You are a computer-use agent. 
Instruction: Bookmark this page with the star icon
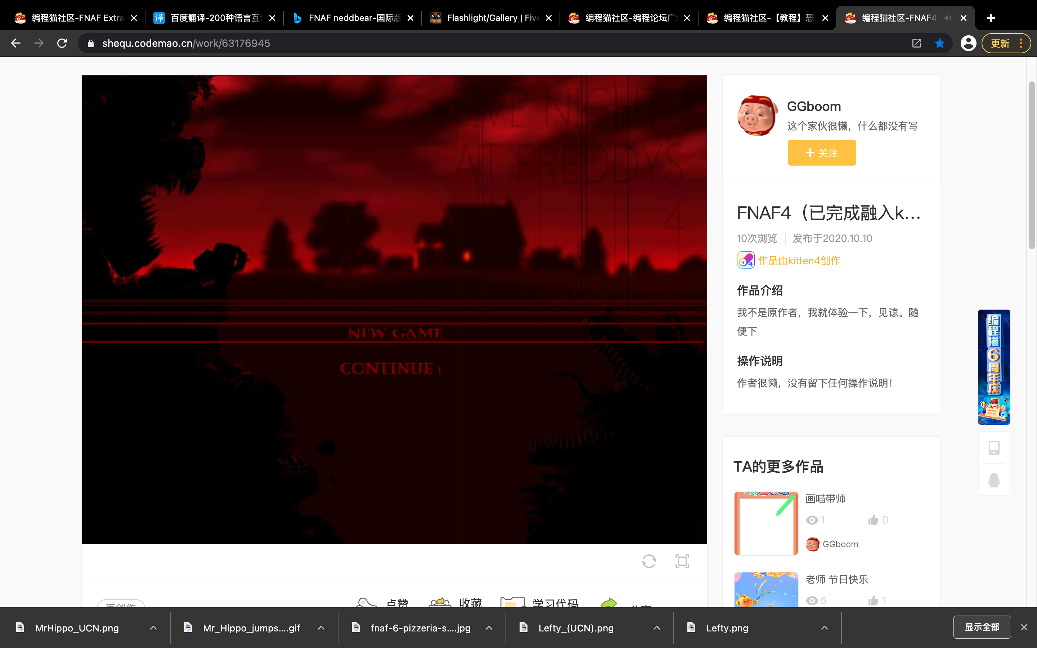940,43
